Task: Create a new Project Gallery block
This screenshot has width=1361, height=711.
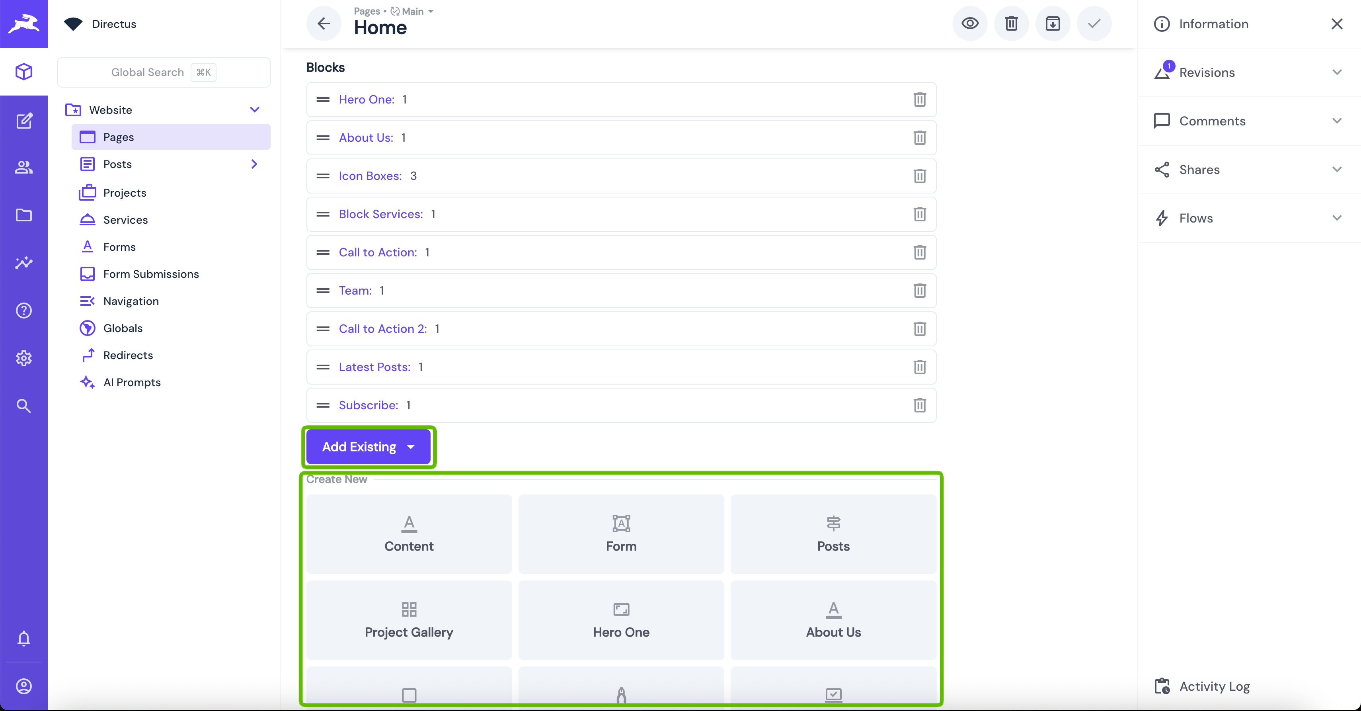Action: [408, 620]
